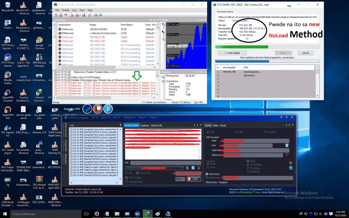This screenshot has height=218, width=349.
Task: Open Settings dropdown in HTTP Proxy Injector
Action: [x=129, y=117]
